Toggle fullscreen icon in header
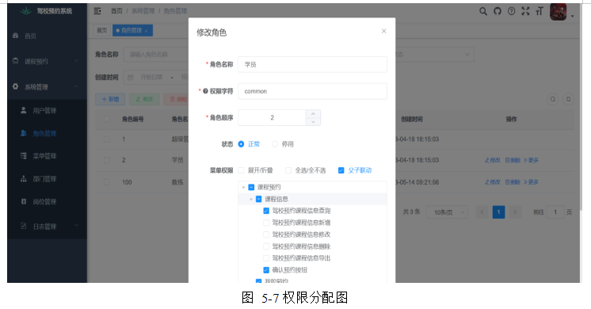Image resolution: width=591 pixels, height=309 pixels. coord(525,11)
